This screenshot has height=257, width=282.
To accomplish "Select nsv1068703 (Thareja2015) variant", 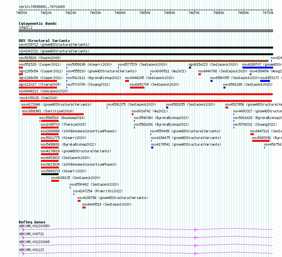I will (63, 124).
